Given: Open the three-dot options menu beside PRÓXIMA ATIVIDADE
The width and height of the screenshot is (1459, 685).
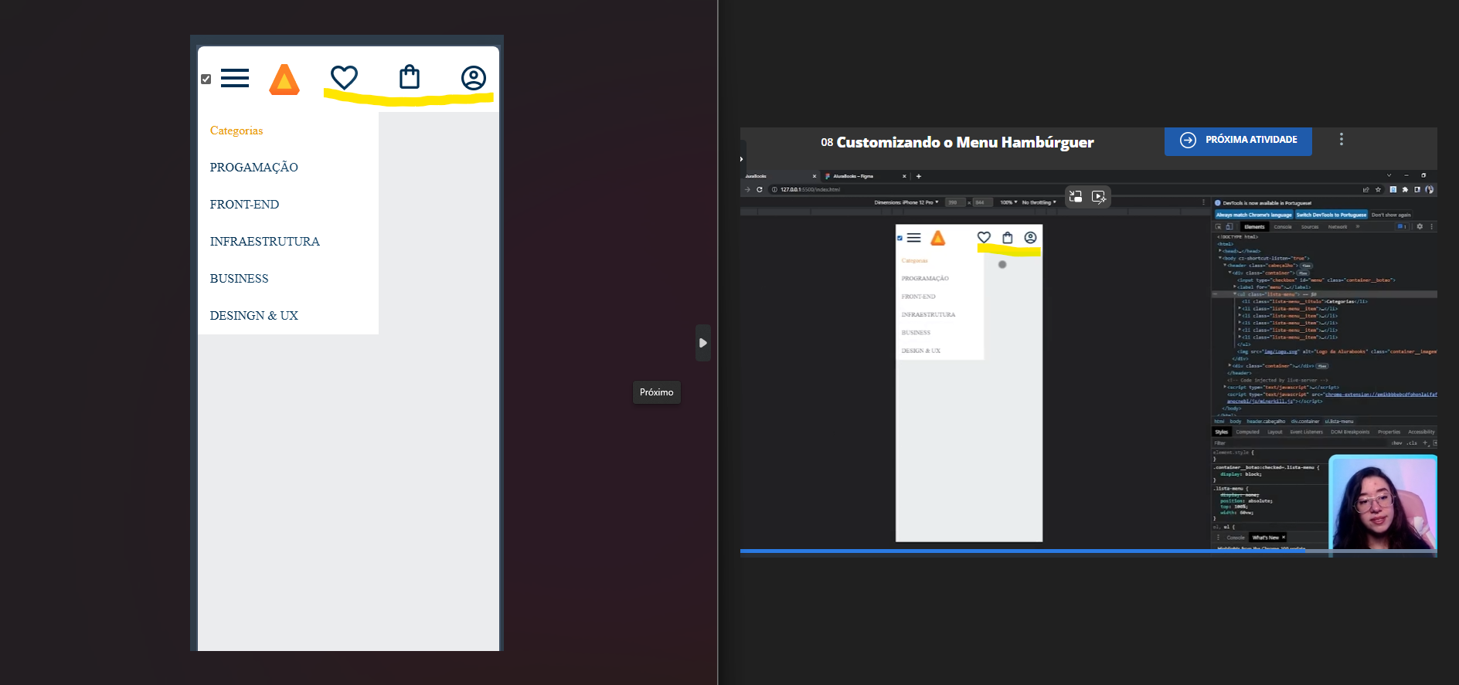Looking at the screenshot, I should pyautogui.click(x=1342, y=139).
